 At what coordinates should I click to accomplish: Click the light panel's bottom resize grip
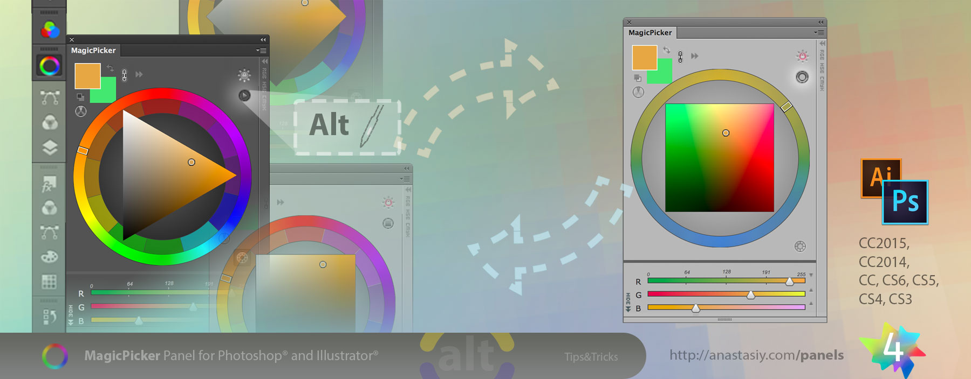tap(725, 319)
